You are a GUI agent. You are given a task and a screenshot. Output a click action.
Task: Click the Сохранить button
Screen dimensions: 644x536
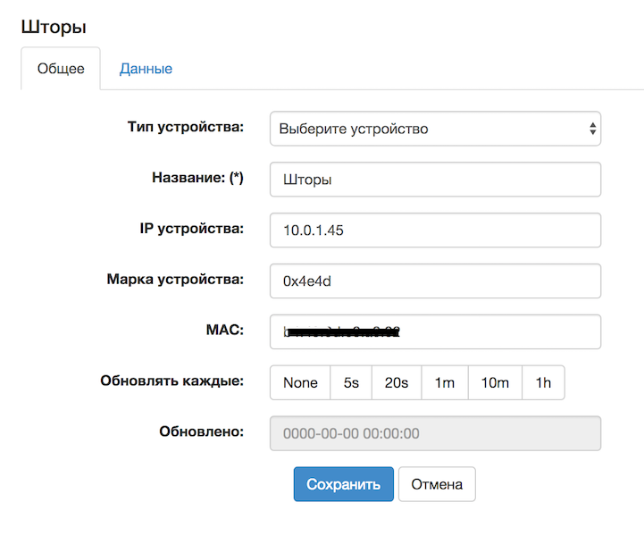point(343,484)
